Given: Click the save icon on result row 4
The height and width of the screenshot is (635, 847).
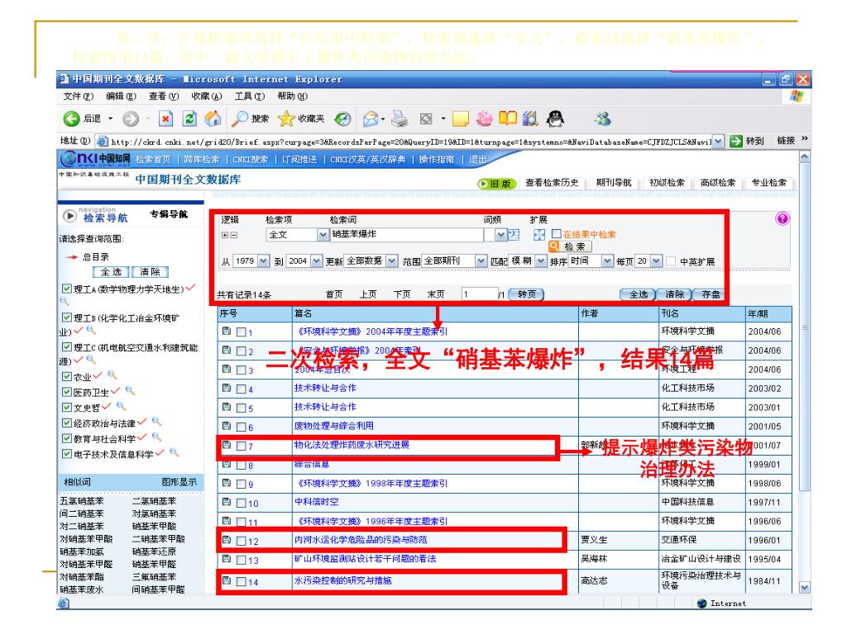Looking at the screenshot, I should (227, 388).
